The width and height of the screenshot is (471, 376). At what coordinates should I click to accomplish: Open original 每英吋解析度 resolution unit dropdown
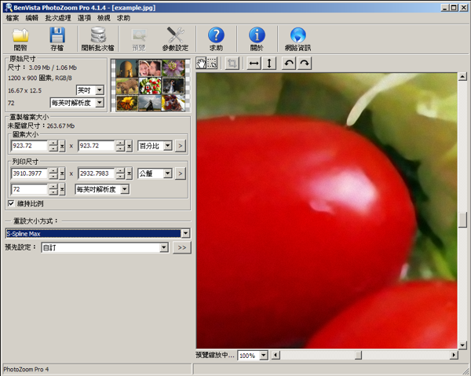tap(100, 103)
